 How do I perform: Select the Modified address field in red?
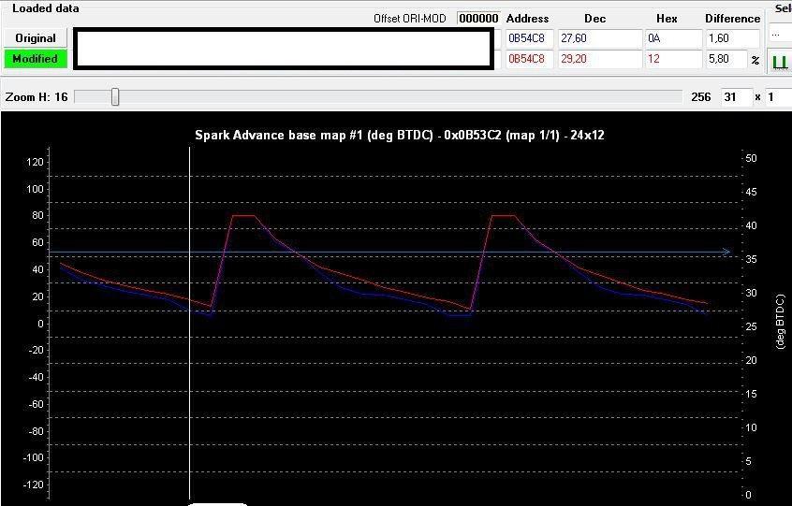pos(529,59)
